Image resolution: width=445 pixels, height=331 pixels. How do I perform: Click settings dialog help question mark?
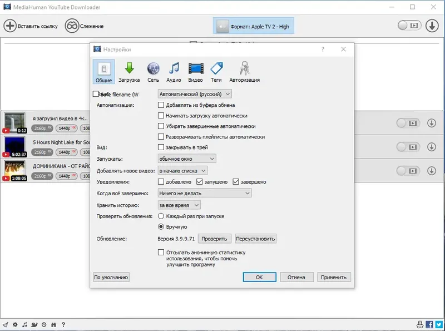click(323, 49)
